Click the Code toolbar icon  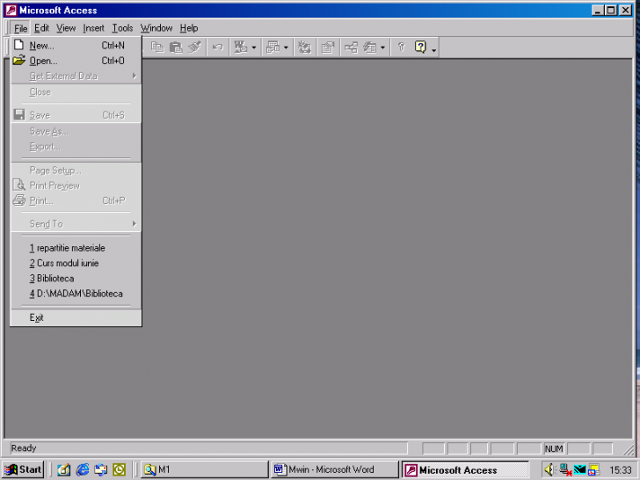(304, 47)
